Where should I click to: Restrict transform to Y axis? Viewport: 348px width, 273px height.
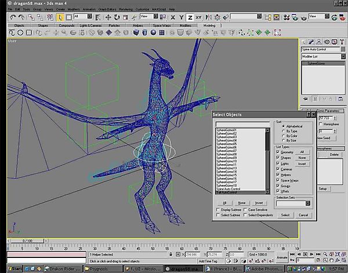point(182,17)
